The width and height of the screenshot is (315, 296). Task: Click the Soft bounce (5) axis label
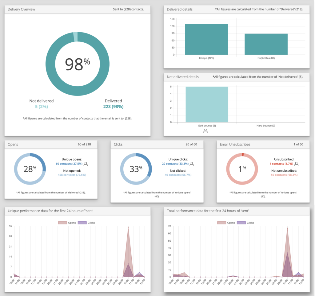tap(207, 126)
